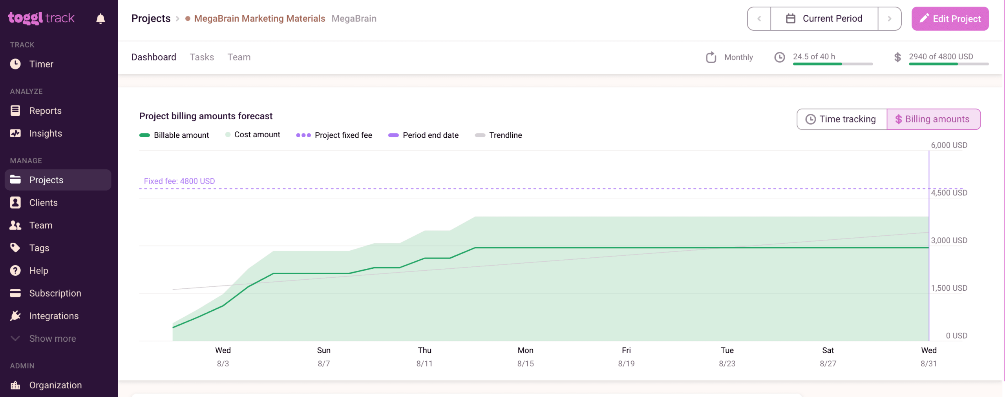Image resolution: width=1005 pixels, height=397 pixels.
Task: Open Insights via its chart icon
Action: [x=15, y=133]
